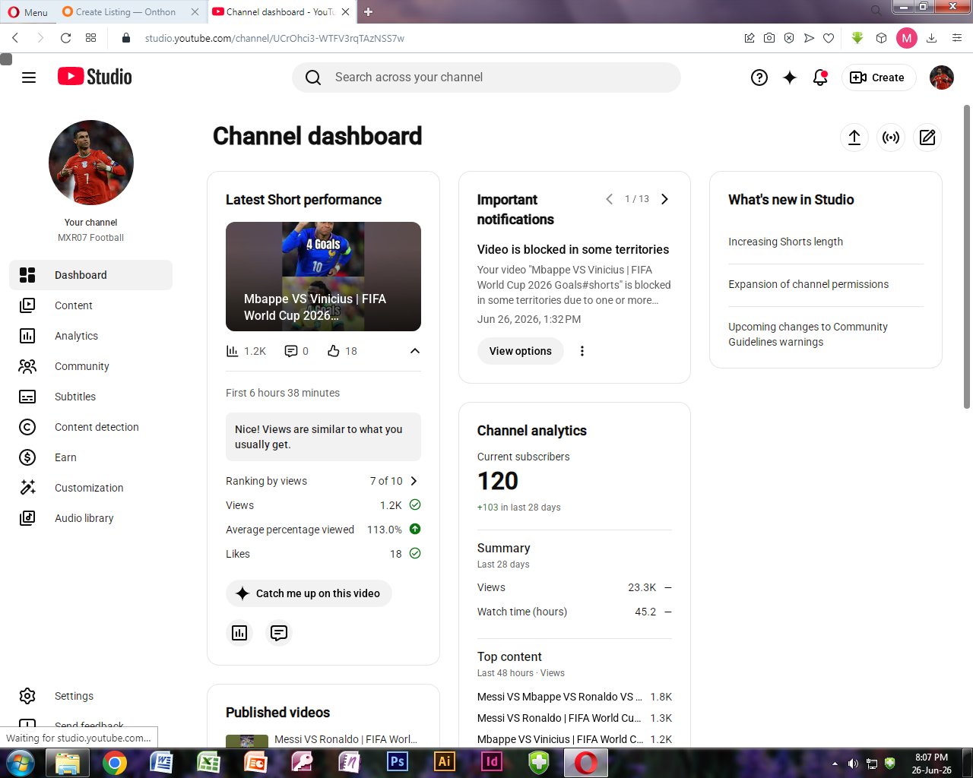Open video analytics icon below Catch me up

[239, 633]
